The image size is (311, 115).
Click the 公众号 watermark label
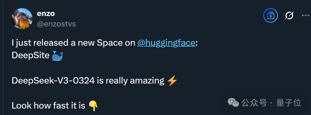point(254,103)
